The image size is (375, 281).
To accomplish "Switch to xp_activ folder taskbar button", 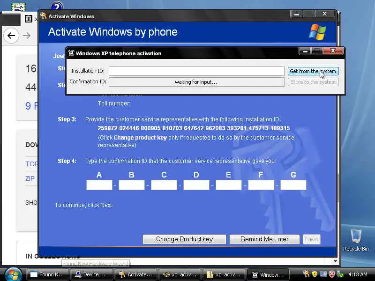I will coord(224,274).
